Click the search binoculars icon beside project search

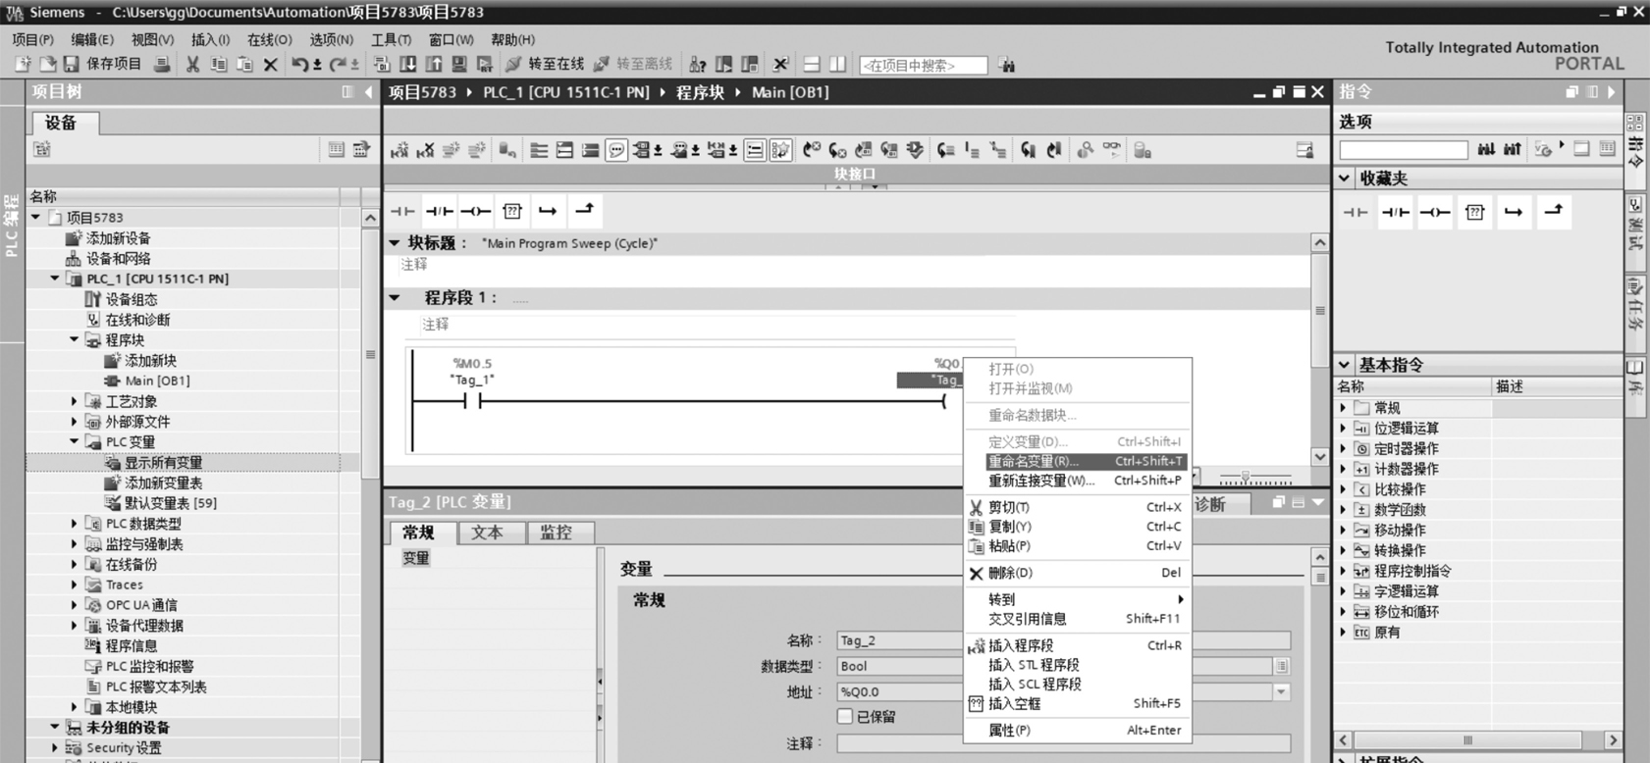(x=1007, y=66)
